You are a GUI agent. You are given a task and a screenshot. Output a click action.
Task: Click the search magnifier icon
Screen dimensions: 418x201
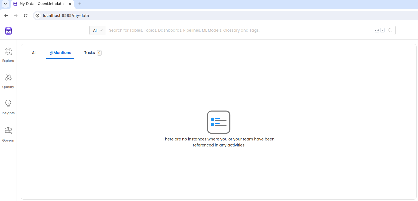click(390, 30)
